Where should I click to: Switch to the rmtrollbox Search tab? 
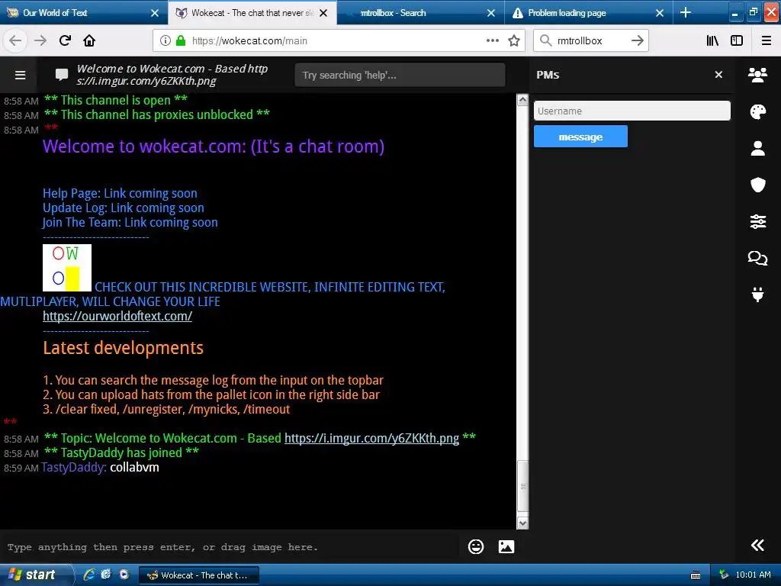click(413, 13)
